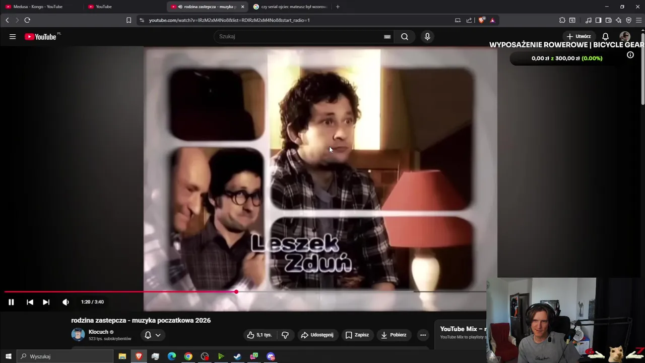Open Brave browser in the taskbar
This screenshot has width=645, height=363.
pyautogui.click(x=139, y=356)
